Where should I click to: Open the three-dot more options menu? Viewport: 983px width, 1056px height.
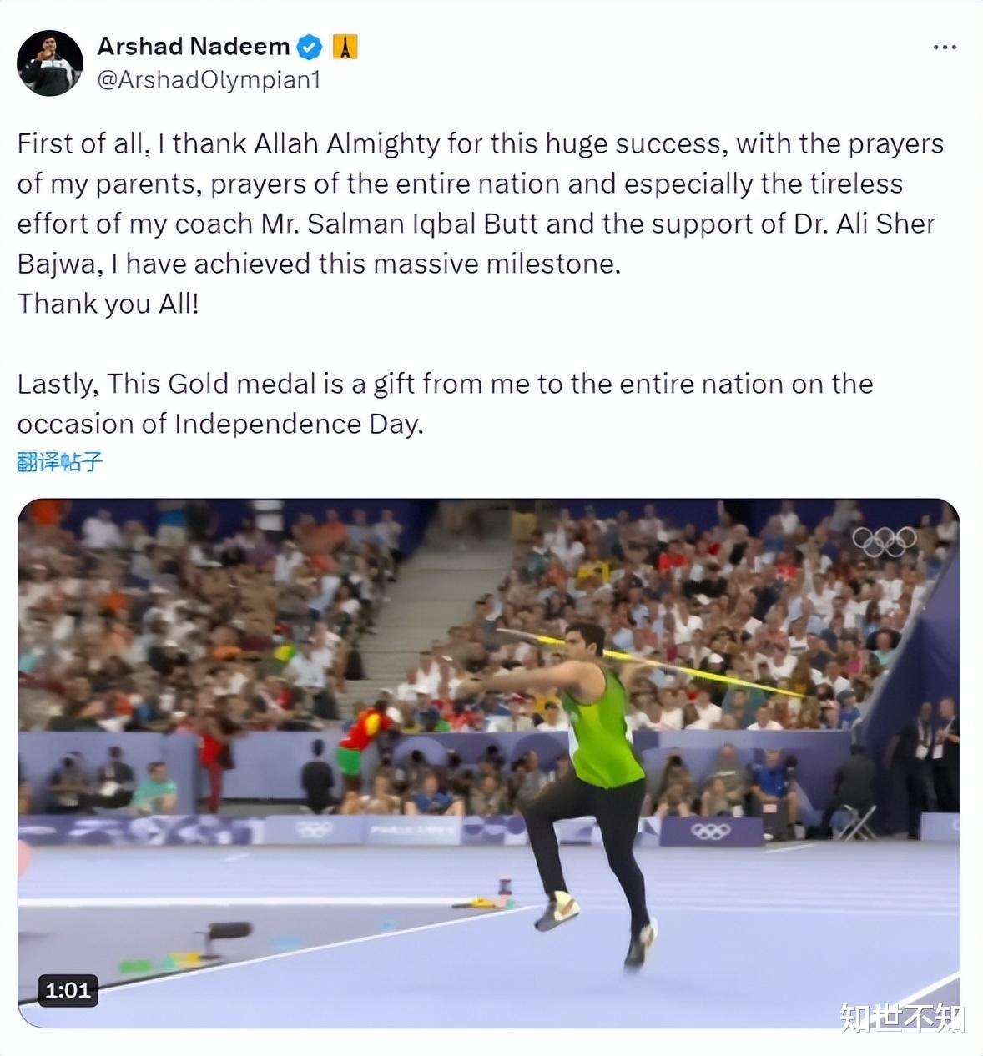click(x=944, y=48)
